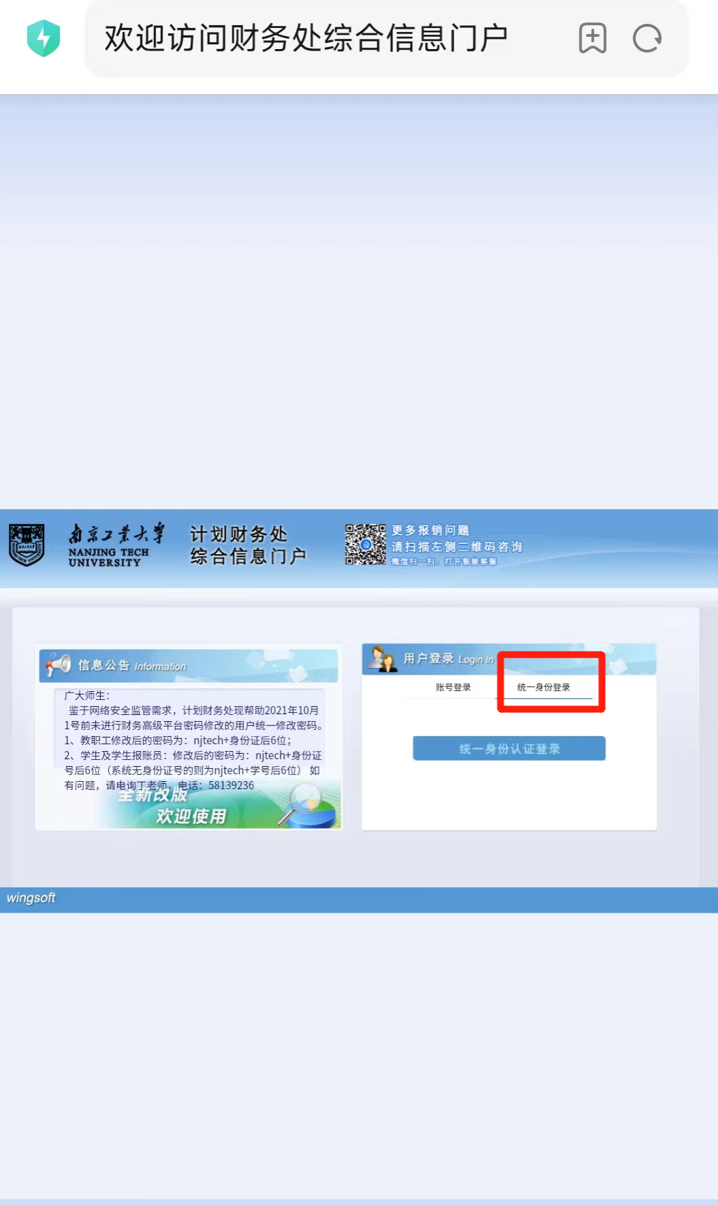The image size is (718, 1205).
Task: Click 用户登录 Login in heading
Action: (x=448, y=659)
